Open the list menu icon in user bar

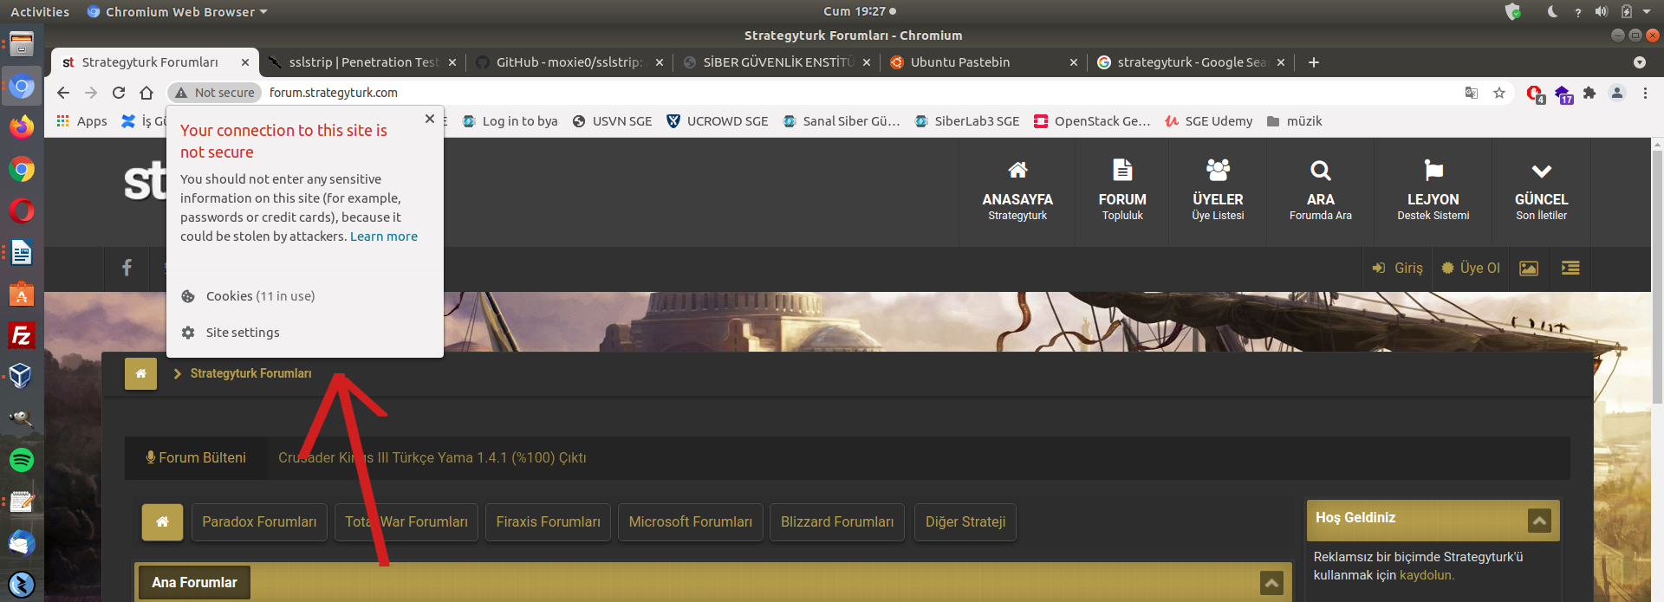[x=1570, y=269]
